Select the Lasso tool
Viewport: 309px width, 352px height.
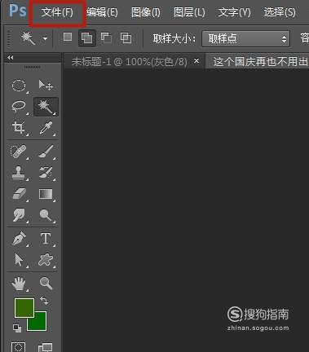(19, 106)
